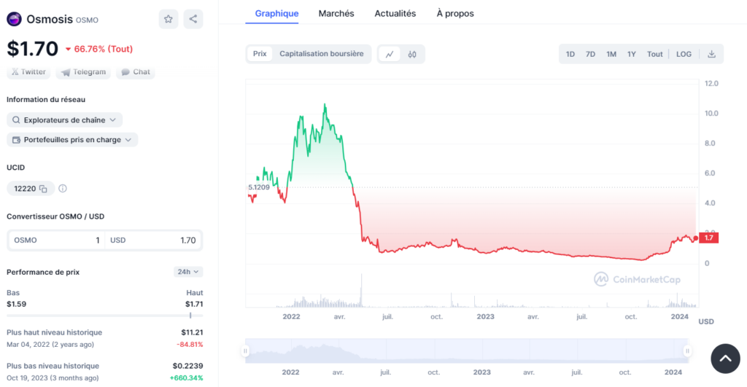The image size is (747, 387).
Task: Add Osmosis to watchlist via star icon
Action: (169, 19)
